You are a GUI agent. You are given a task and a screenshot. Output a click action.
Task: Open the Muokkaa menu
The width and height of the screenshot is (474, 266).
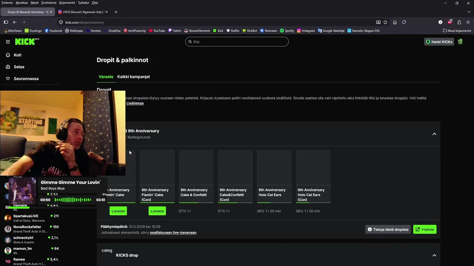point(21,3)
